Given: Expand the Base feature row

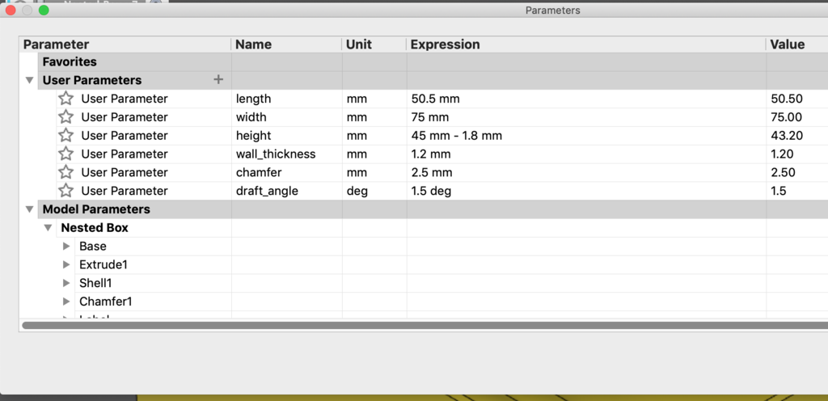Looking at the screenshot, I should (x=67, y=247).
